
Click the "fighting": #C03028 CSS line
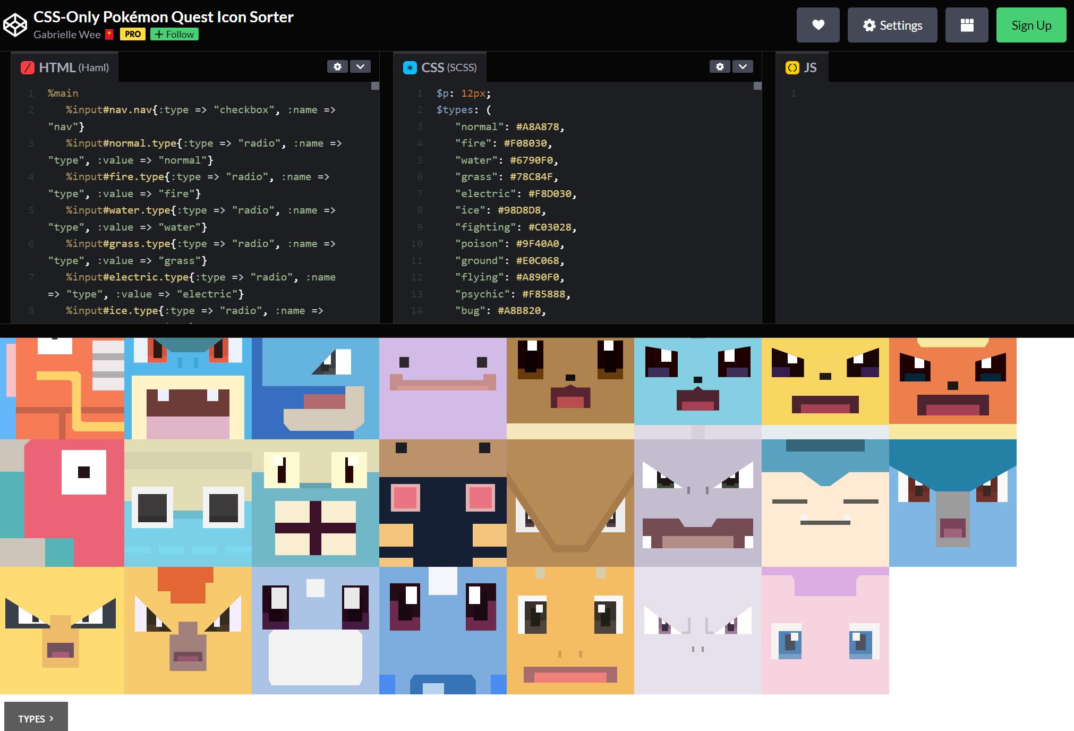pos(516,227)
